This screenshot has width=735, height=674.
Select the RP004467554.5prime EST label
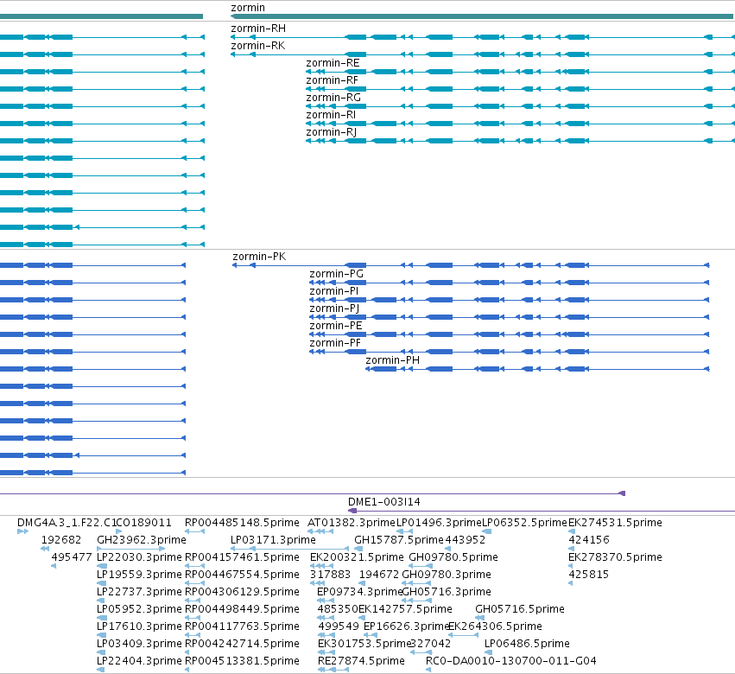pyautogui.click(x=242, y=575)
